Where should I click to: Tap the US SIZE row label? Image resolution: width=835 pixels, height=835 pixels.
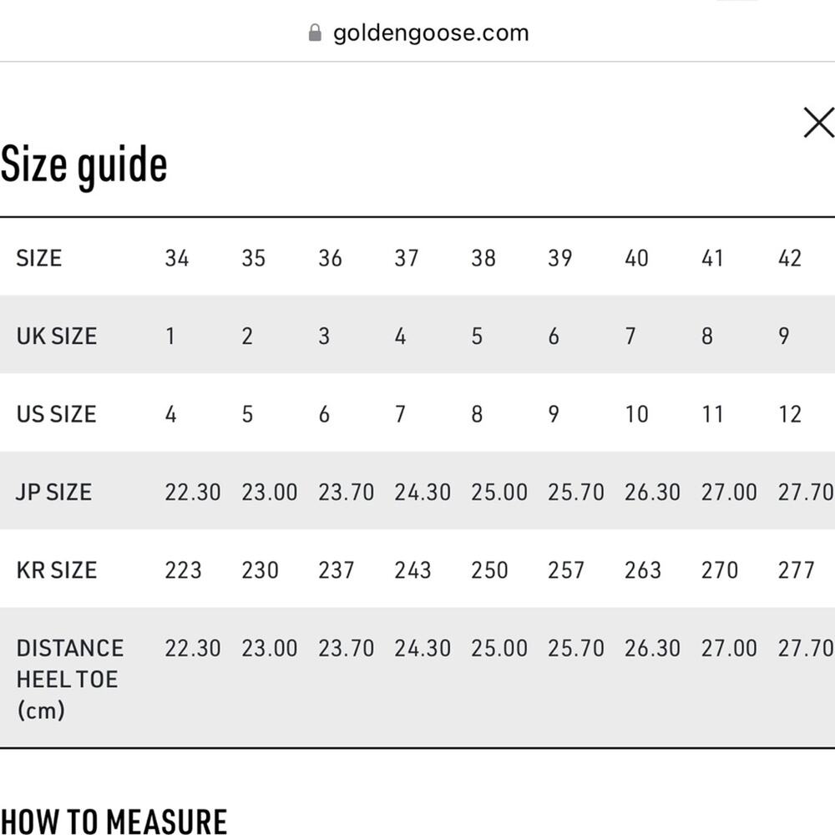click(56, 414)
